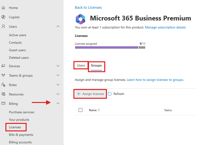197x145 pixels.
Task: Expand the Devices section chevron
Action: point(58,66)
